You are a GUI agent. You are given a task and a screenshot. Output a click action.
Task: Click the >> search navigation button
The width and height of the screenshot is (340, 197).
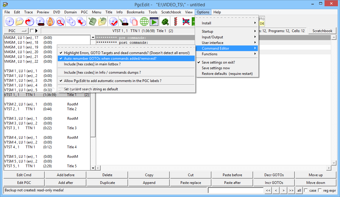pos(291,190)
